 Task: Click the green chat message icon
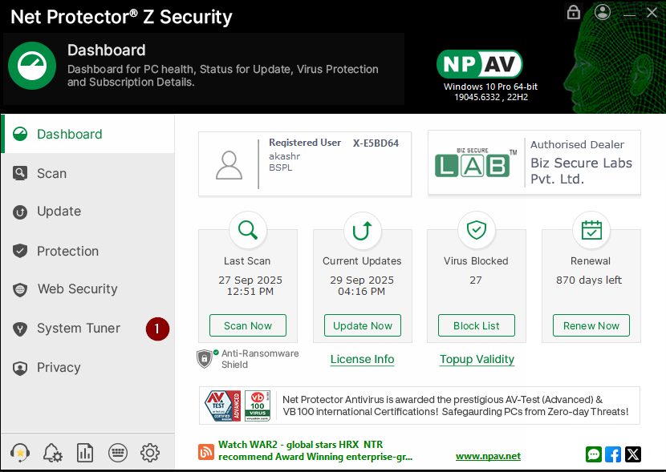594,454
